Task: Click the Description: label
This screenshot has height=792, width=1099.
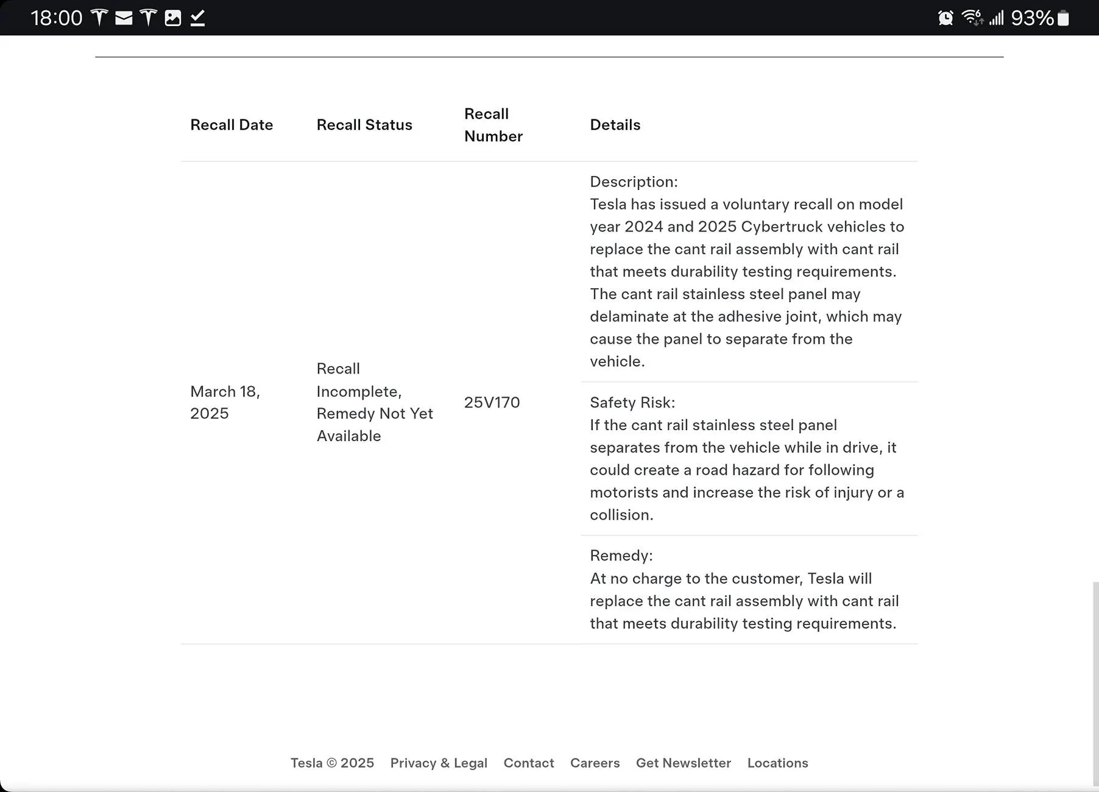Action: pos(634,182)
